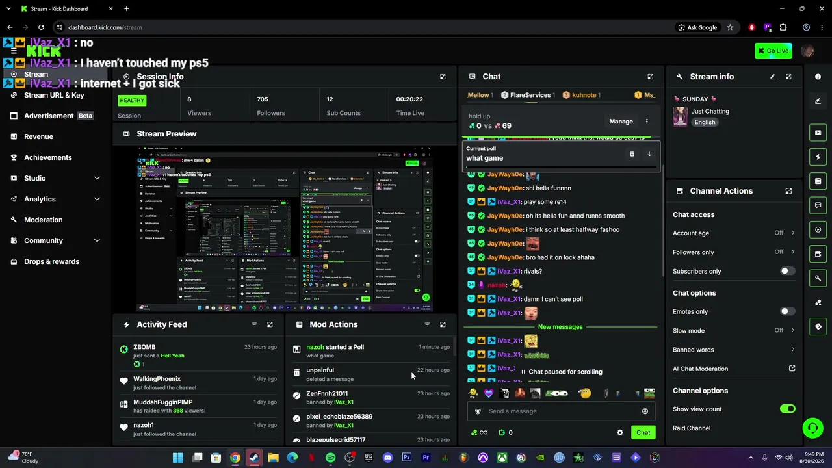
Task: Open Slow mode setting
Action: (x=734, y=330)
